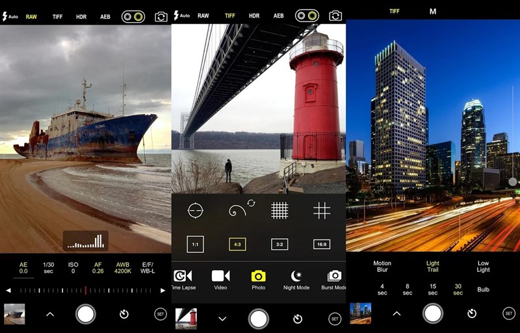Open self-timer icon in middle screen

click(x=298, y=319)
